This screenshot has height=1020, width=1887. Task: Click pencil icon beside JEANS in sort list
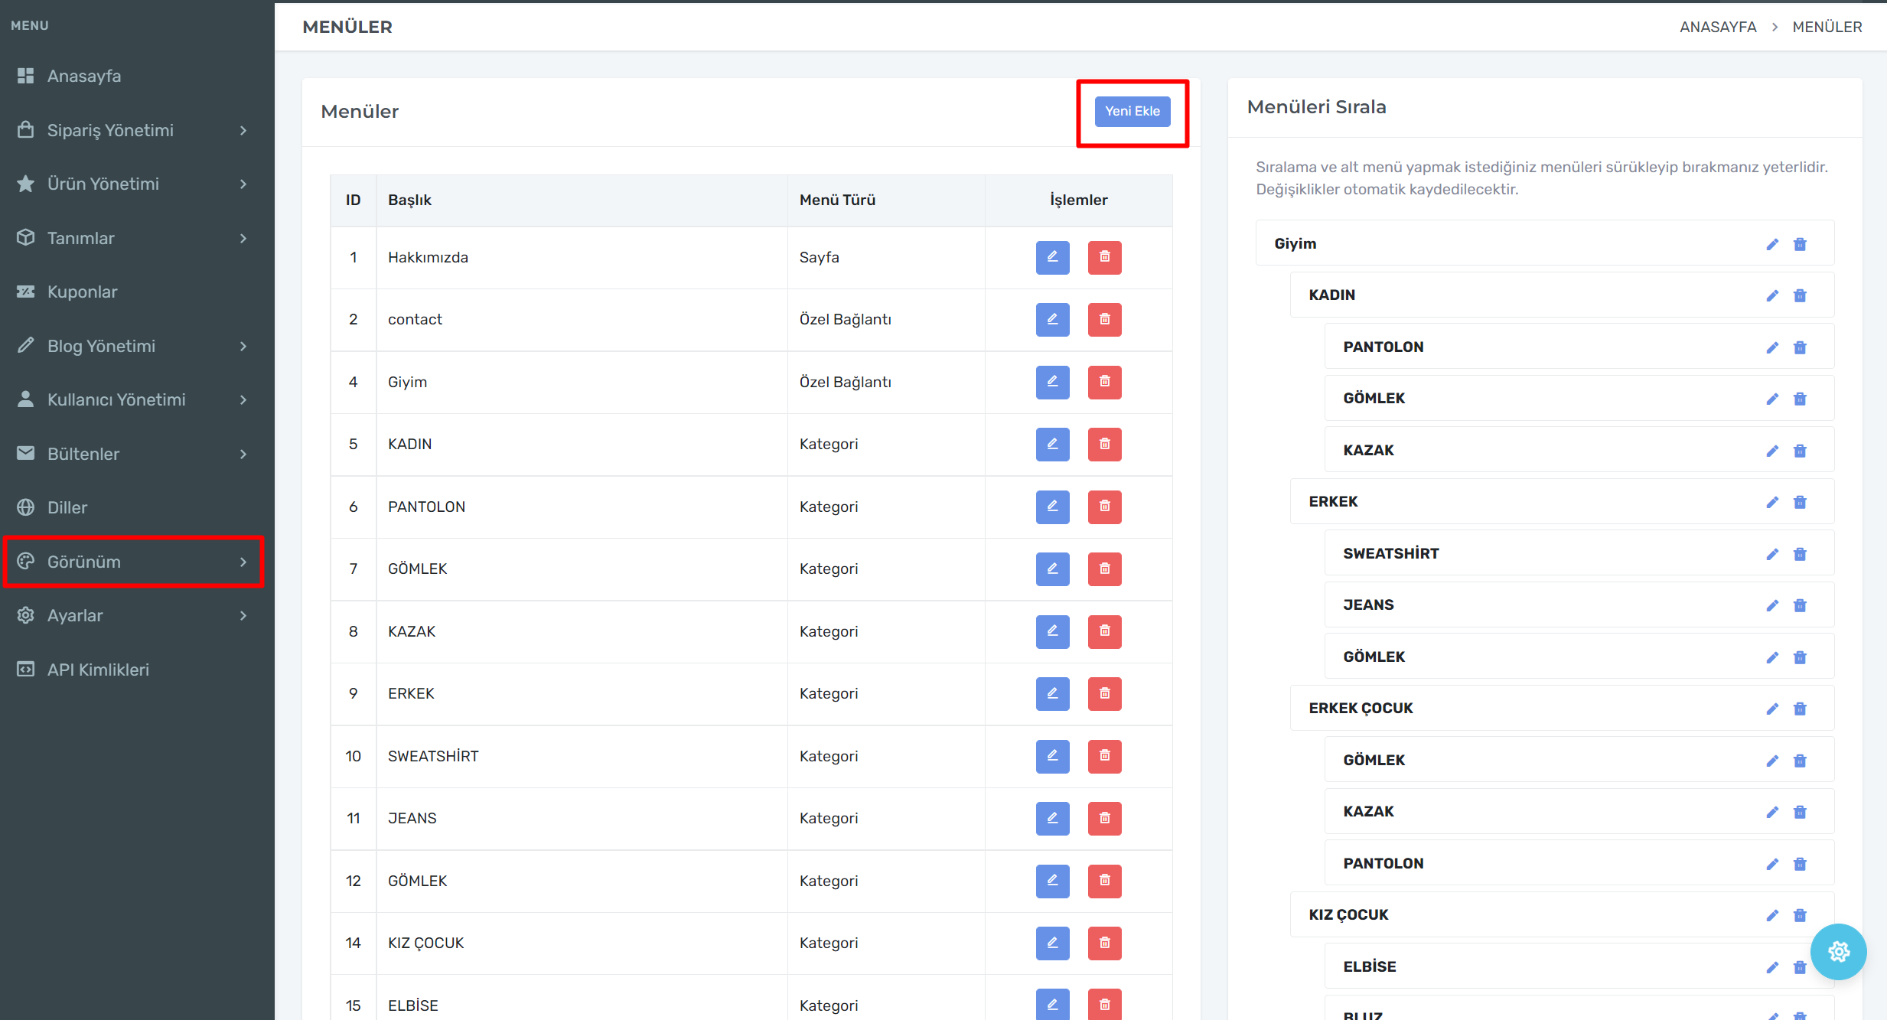[1772, 605]
